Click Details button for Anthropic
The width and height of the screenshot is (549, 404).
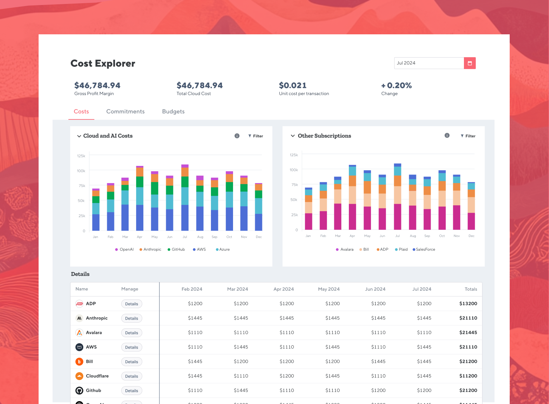132,318
